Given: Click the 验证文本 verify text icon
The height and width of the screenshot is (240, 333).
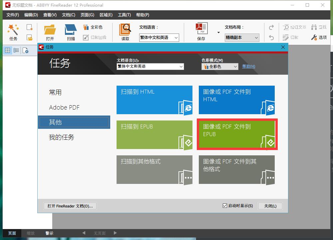Looking at the screenshot, I should click(286, 27).
